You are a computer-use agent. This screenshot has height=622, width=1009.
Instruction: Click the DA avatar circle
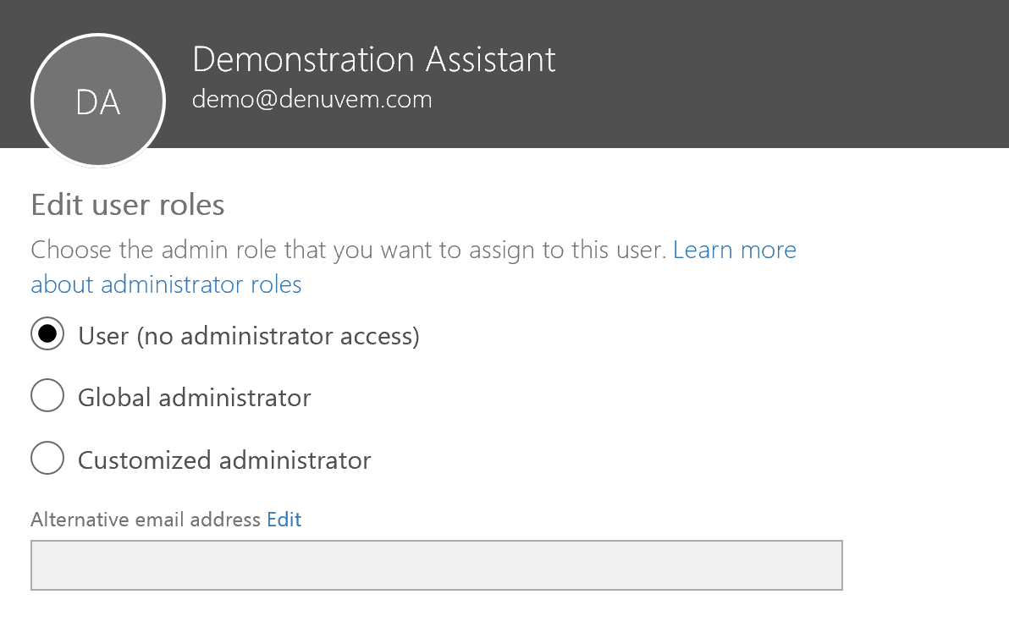pyautogui.click(x=98, y=101)
